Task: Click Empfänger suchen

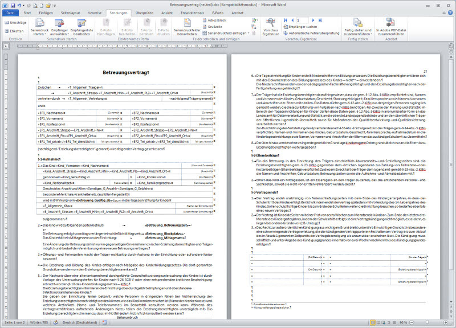Action: 300,27
